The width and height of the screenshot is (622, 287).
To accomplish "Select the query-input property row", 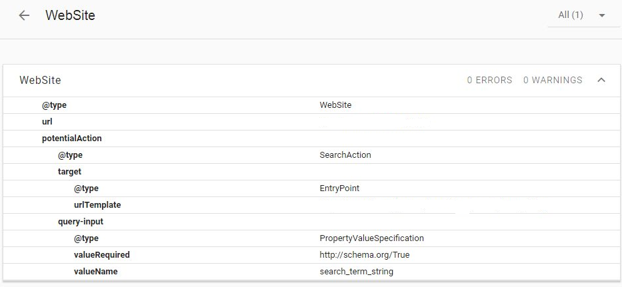I will [x=81, y=222].
